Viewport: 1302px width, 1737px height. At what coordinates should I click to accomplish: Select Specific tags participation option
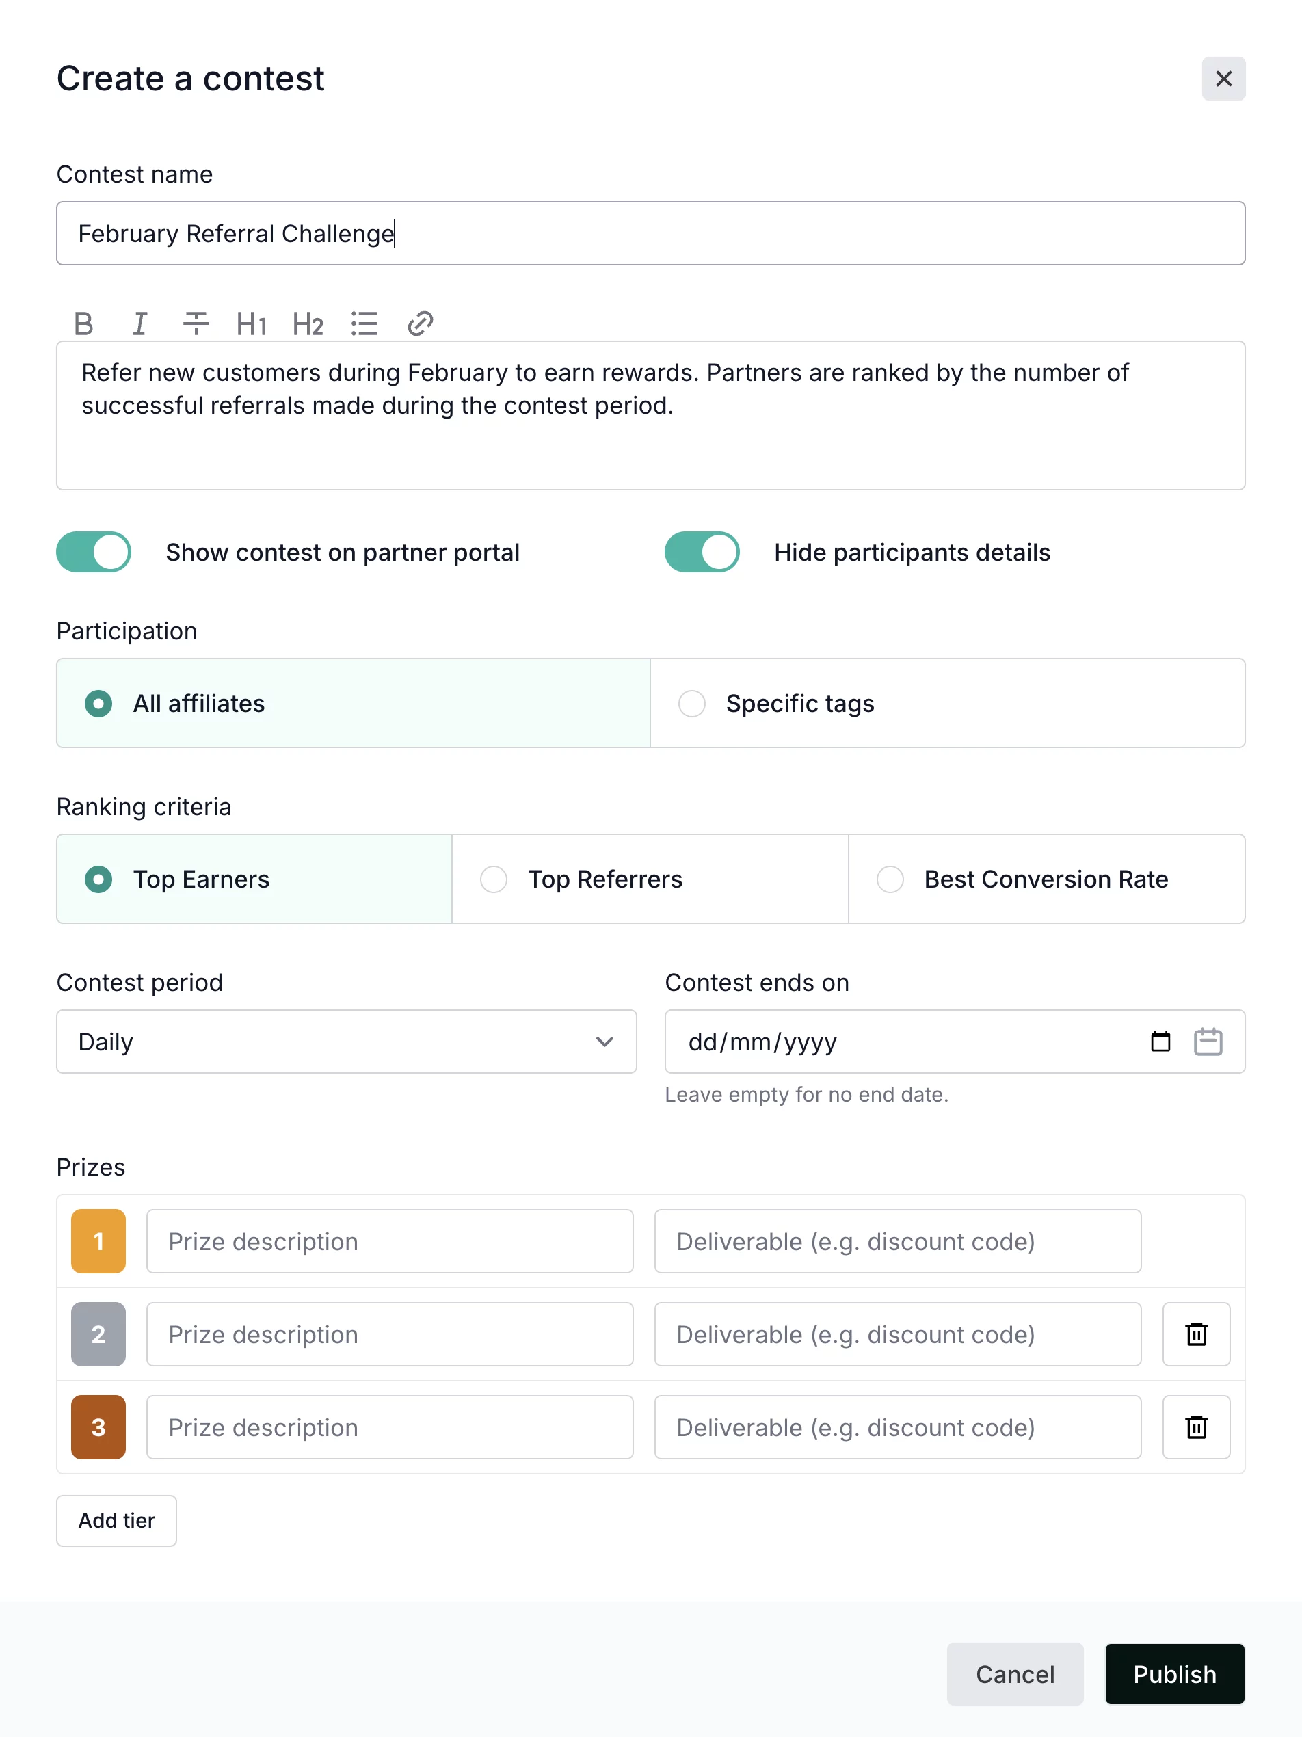click(692, 704)
